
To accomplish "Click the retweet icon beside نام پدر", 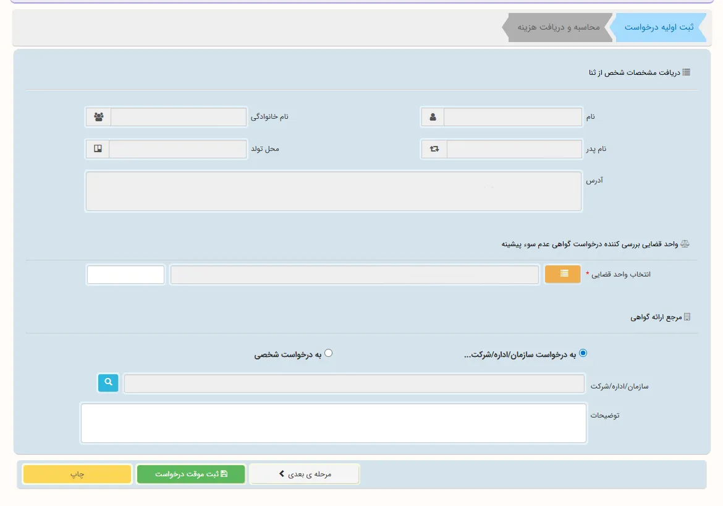I will pos(434,149).
